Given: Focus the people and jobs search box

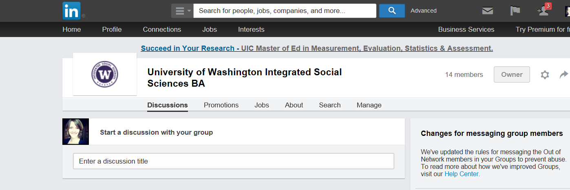Looking at the screenshot, I should 285,11.
